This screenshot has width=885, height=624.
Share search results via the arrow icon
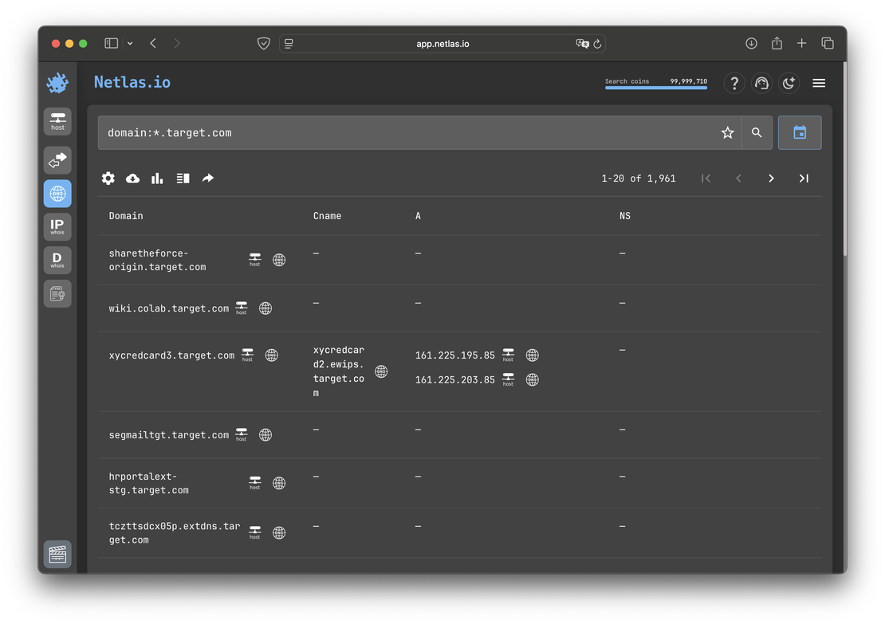[x=208, y=178]
